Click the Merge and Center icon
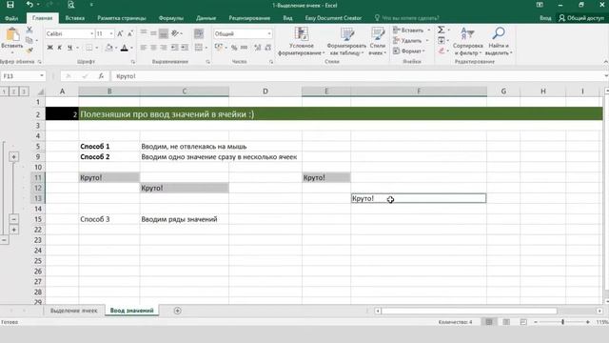Viewport: 609px width, 343px height. pyautogui.click(x=199, y=48)
